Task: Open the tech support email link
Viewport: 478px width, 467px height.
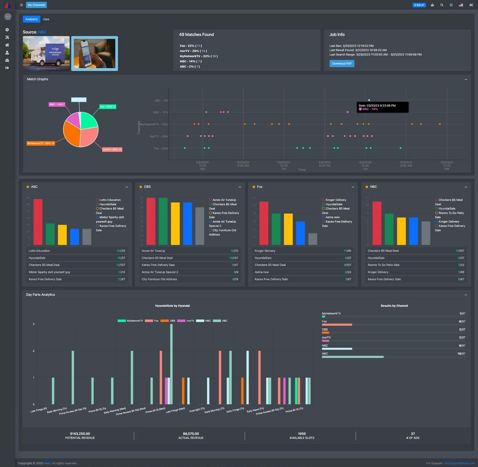Action: [x=459, y=463]
